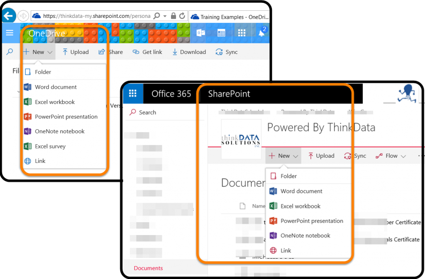The width and height of the screenshot is (425, 279).
Task: Choose Link in SharePoint New menu
Action: [308, 250]
